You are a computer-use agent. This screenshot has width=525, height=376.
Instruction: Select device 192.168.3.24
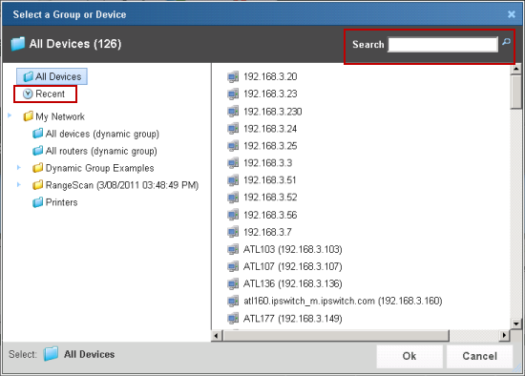[270, 129]
